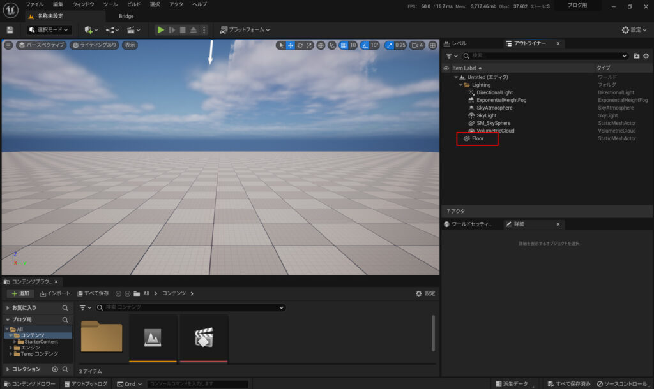Click the create new folder icon in Outliner

tap(636, 56)
